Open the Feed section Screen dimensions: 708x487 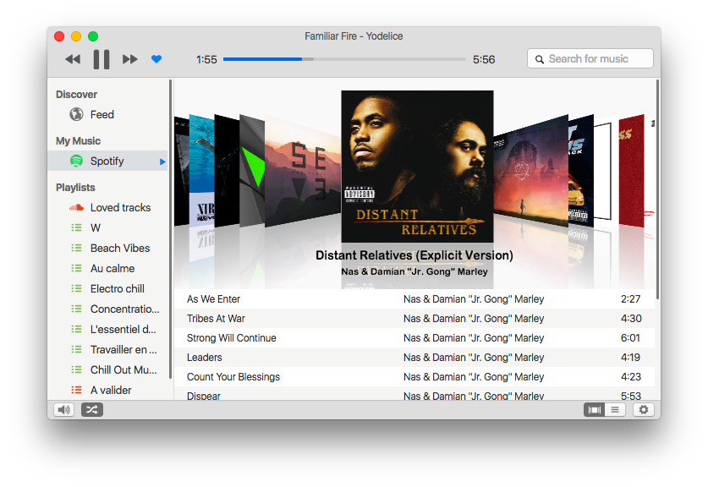(107, 115)
